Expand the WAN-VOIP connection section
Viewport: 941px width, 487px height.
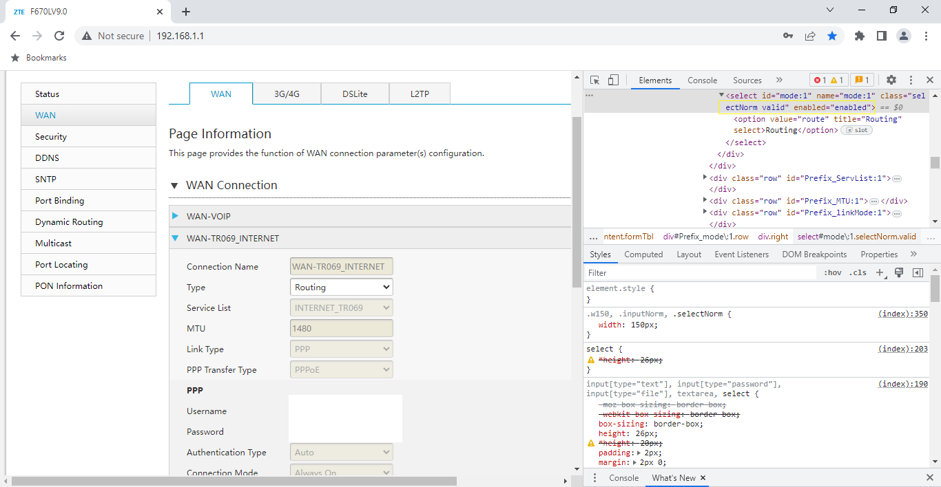[208, 217]
